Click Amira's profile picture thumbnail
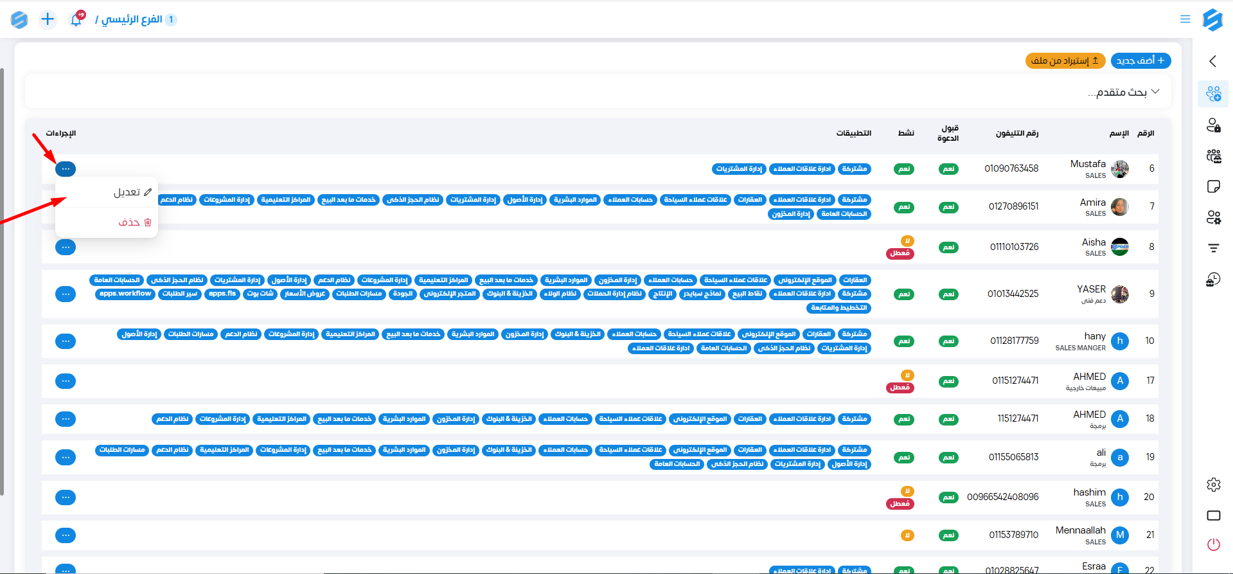Viewport: 1233px width, 574px height. click(x=1119, y=207)
